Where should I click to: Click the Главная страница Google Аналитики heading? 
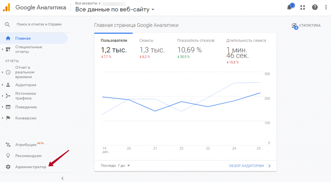click(x=136, y=25)
